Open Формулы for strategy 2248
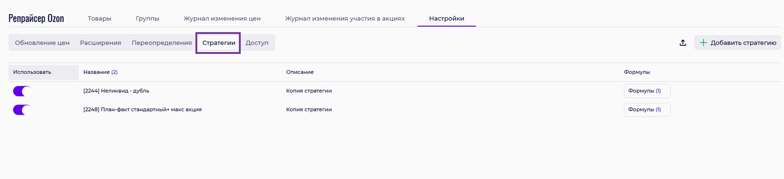Viewport: 784px width, 179px height. pos(647,110)
